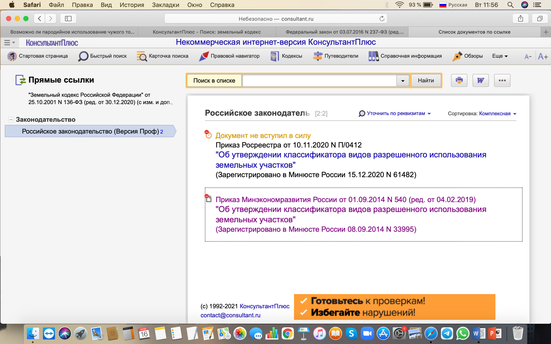Toggle the Safari sidebar
This screenshot has height=344, width=551.
pyautogui.click(x=68, y=19)
